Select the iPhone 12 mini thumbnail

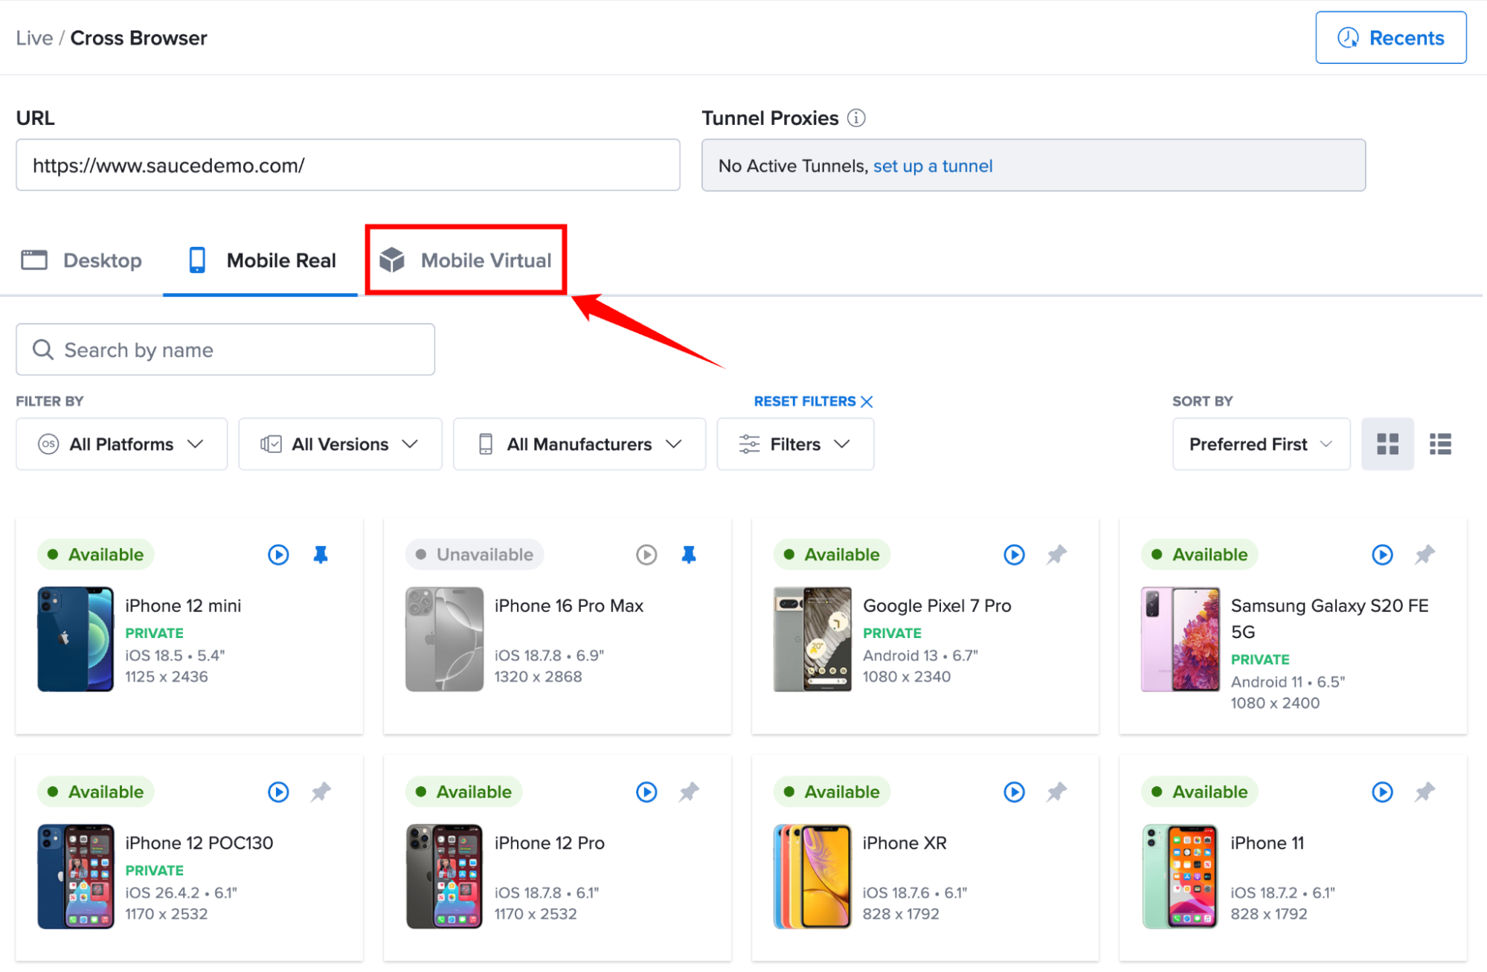[76, 640]
